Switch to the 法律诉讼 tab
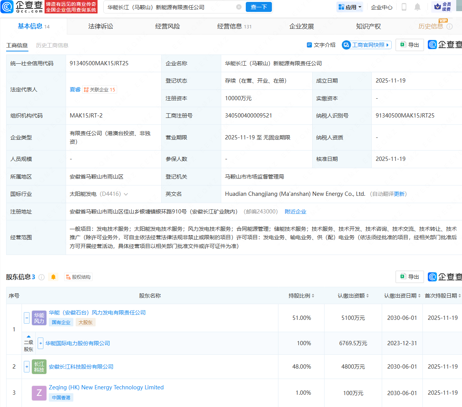The height and width of the screenshot is (407, 462). pyautogui.click(x=101, y=26)
